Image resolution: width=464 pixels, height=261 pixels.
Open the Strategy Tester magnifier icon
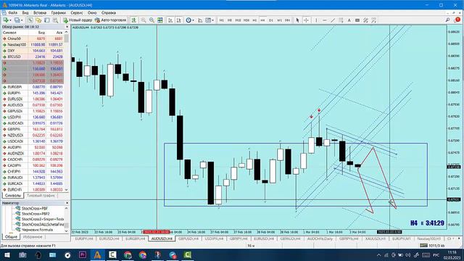coord(55,20)
